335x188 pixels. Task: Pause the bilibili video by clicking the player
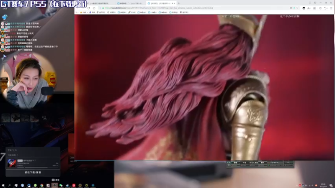204,87
